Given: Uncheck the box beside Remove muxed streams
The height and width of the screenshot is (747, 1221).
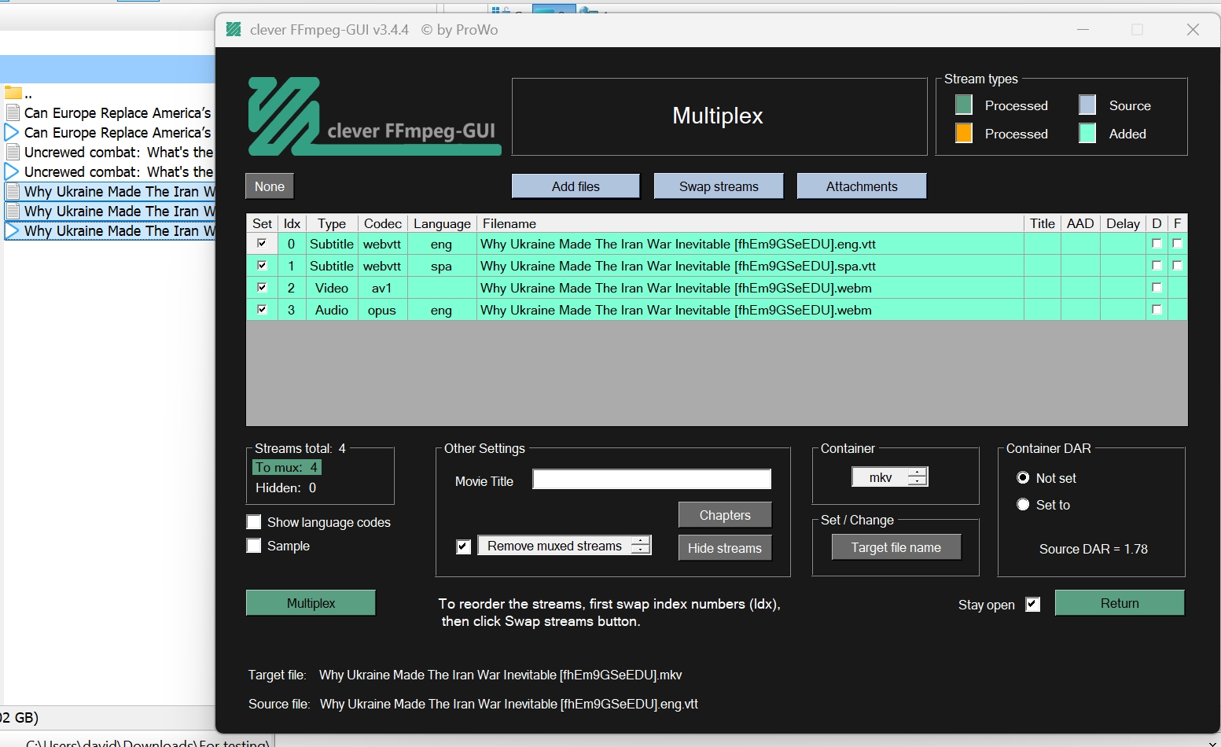Looking at the screenshot, I should pos(464,546).
